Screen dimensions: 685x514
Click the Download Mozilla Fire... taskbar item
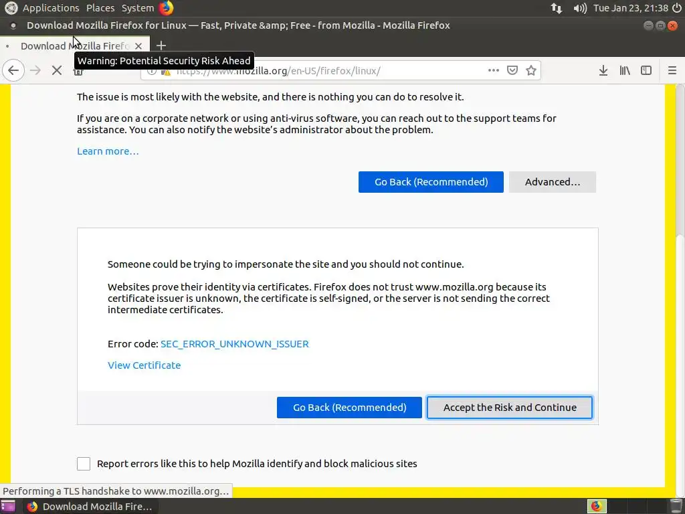90,507
